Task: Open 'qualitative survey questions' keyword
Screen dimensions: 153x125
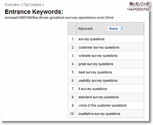Action: [100, 114]
